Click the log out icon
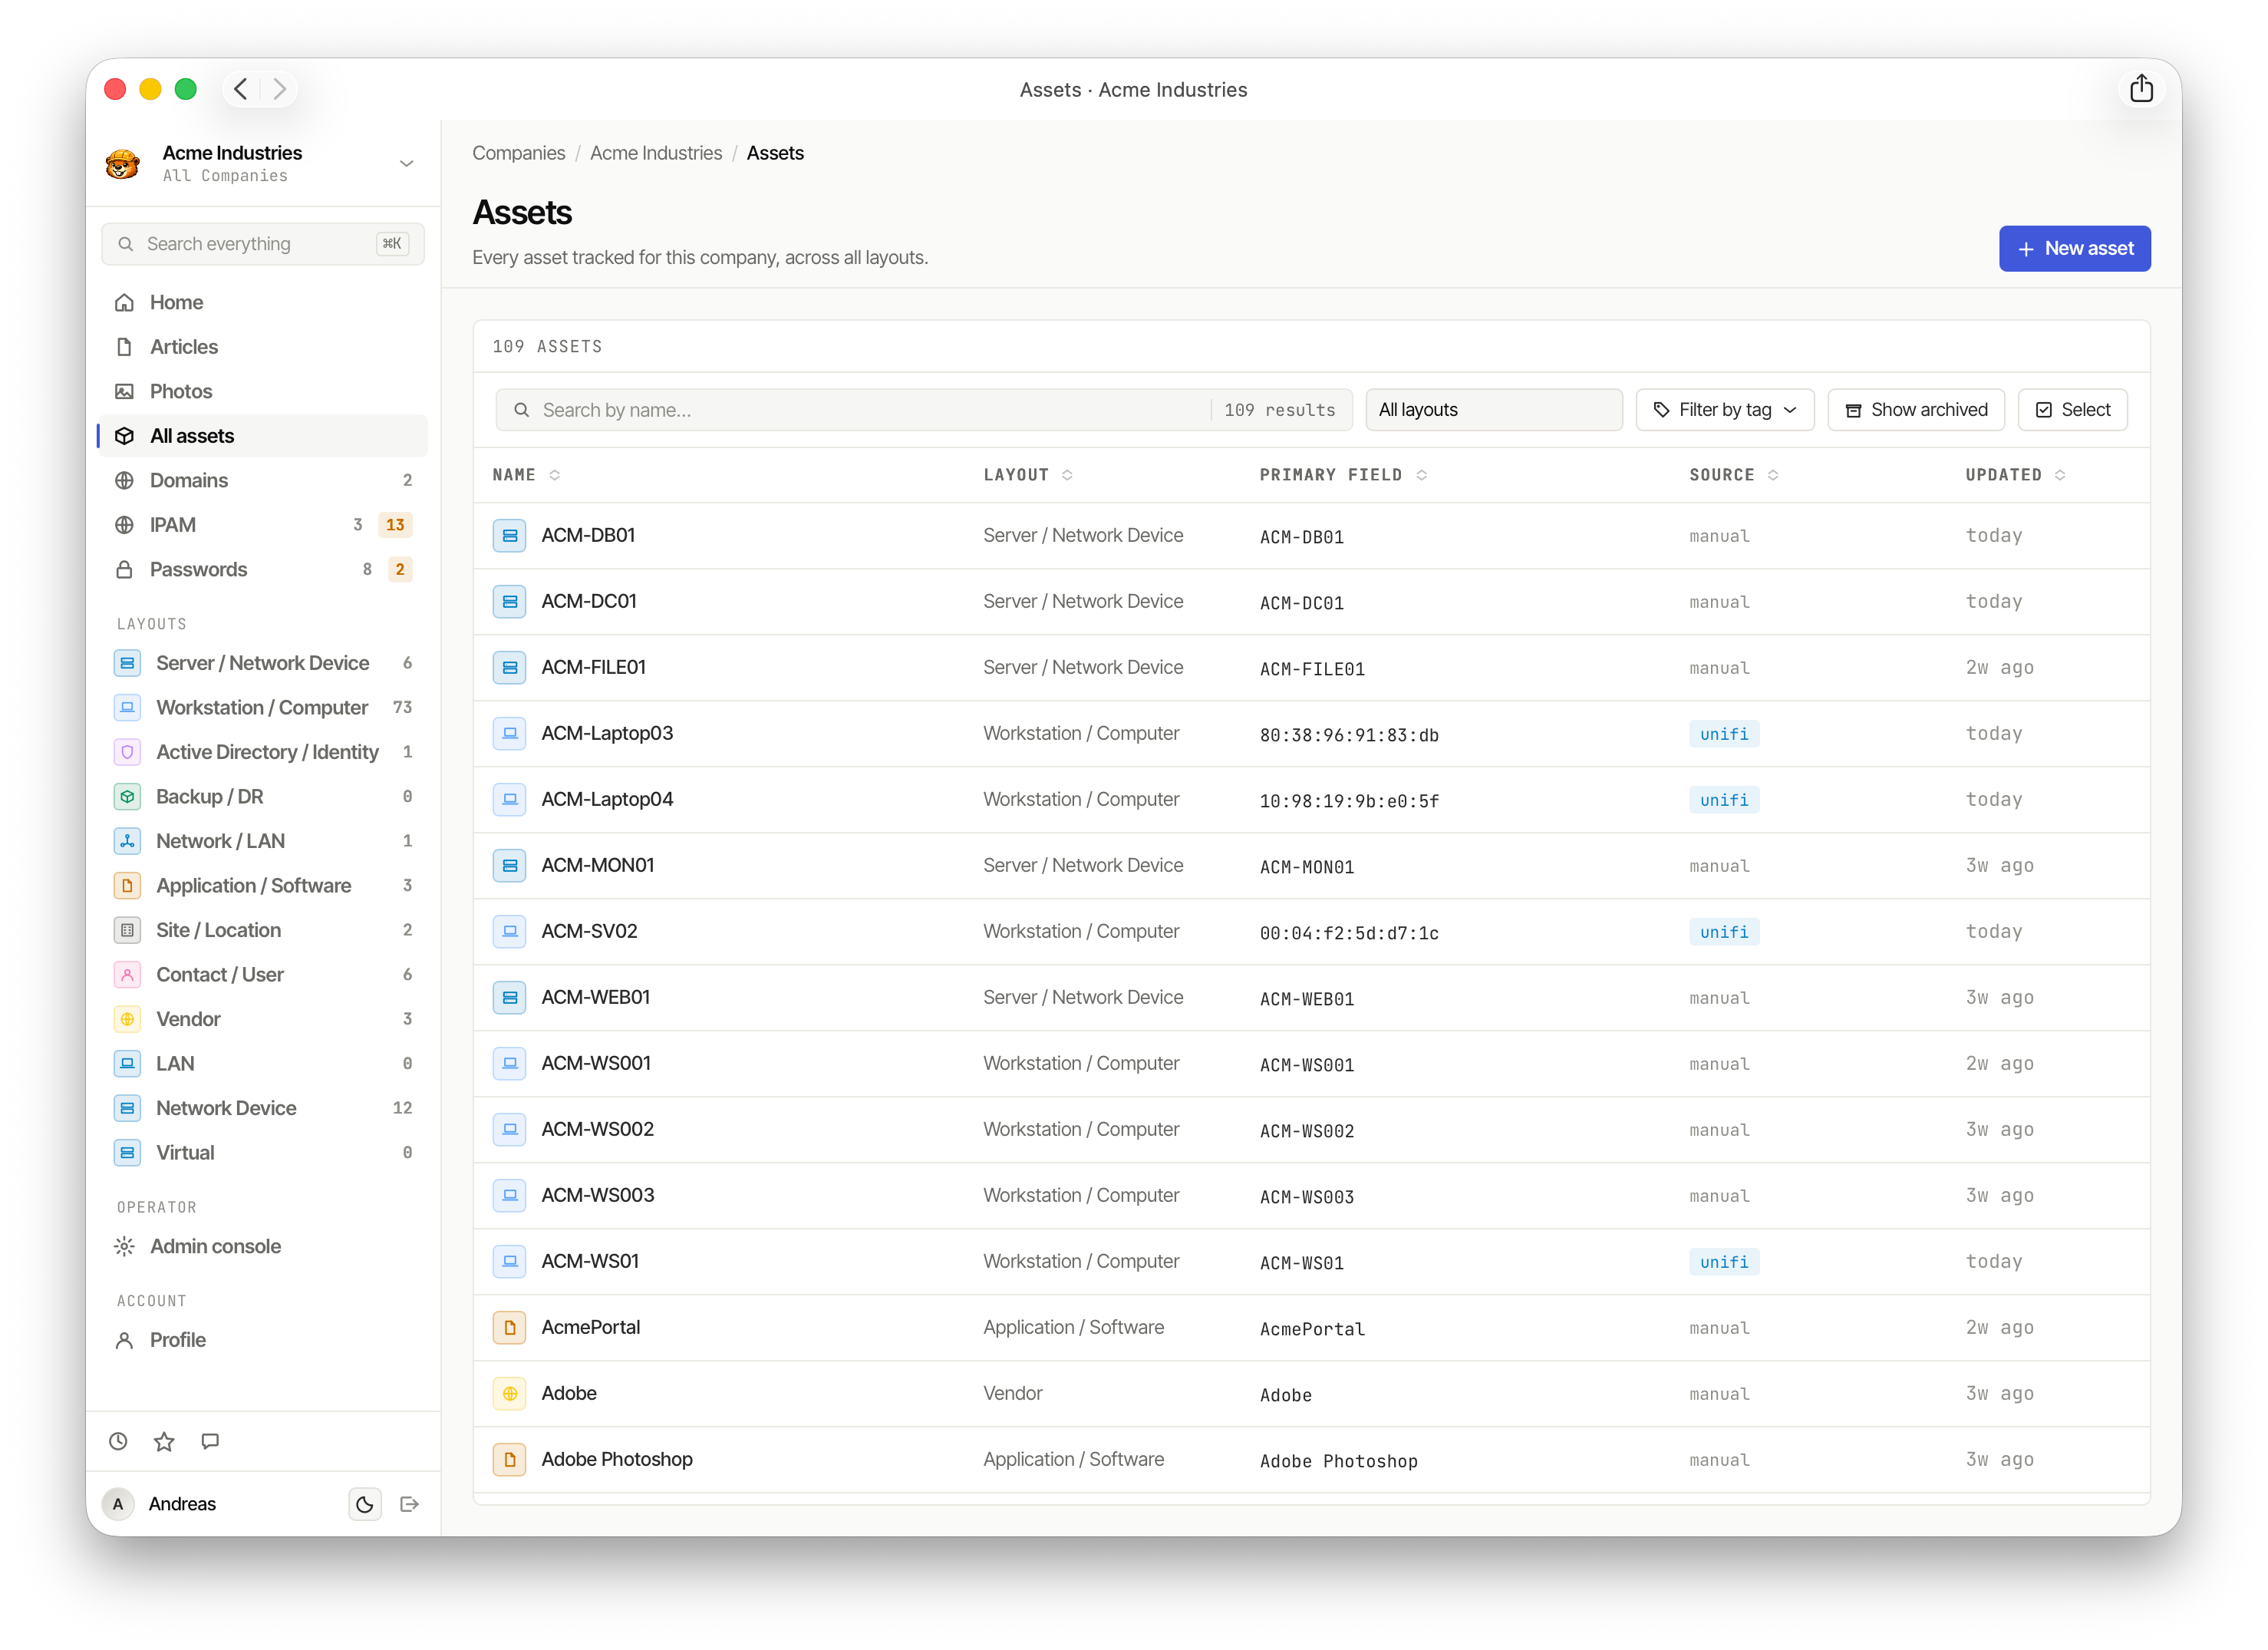 pyautogui.click(x=409, y=1503)
